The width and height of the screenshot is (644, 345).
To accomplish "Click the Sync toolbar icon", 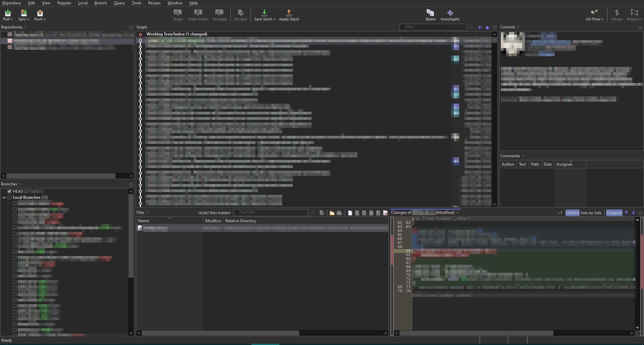I will pyautogui.click(x=23, y=13).
